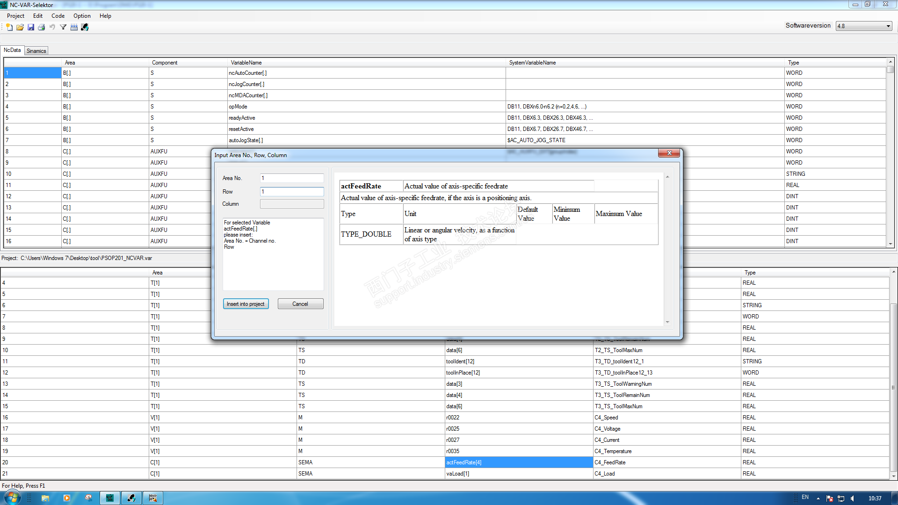Screen dimensions: 898x505
Task: Click the Cancel button in the dialog
Action: (x=300, y=304)
